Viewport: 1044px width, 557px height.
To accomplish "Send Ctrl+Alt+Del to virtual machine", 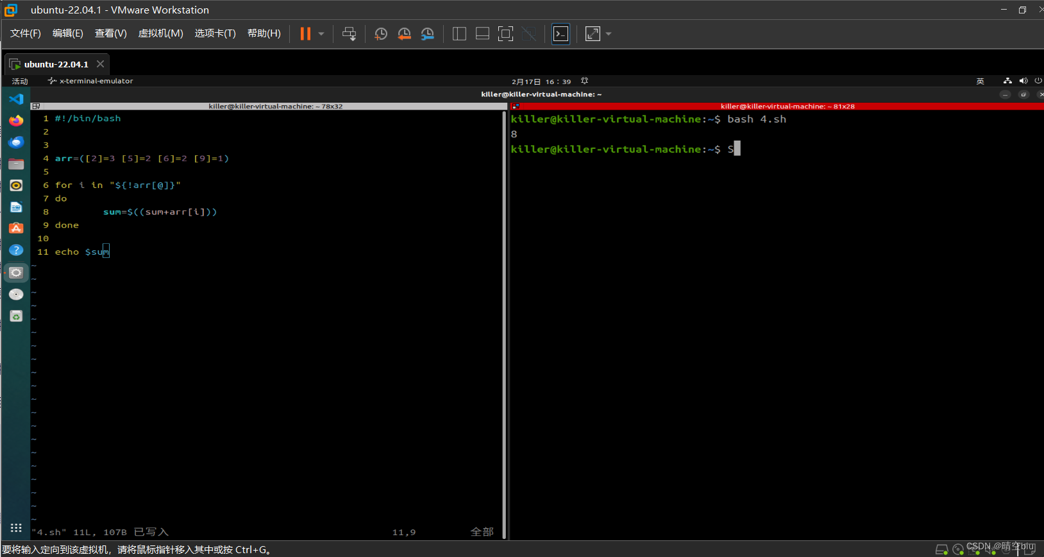I will pos(349,34).
